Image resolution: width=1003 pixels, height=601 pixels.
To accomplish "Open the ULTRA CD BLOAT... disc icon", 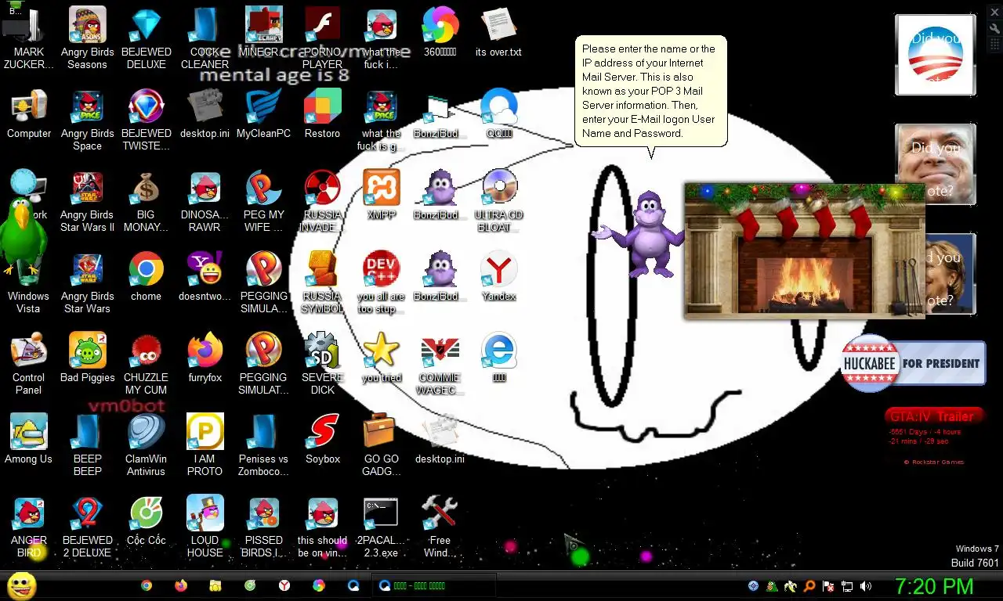I will (499, 201).
